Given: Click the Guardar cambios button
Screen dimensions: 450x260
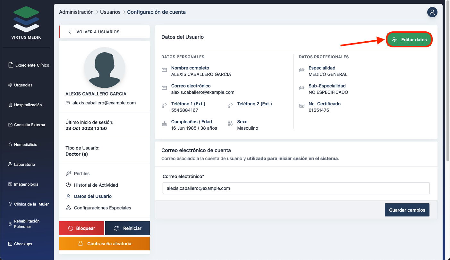Looking at the screenshot, I should (x=407, y=210).
